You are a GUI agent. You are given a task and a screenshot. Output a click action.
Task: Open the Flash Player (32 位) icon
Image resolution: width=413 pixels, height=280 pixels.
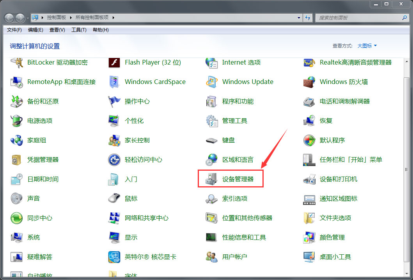(x=113, y=63)
